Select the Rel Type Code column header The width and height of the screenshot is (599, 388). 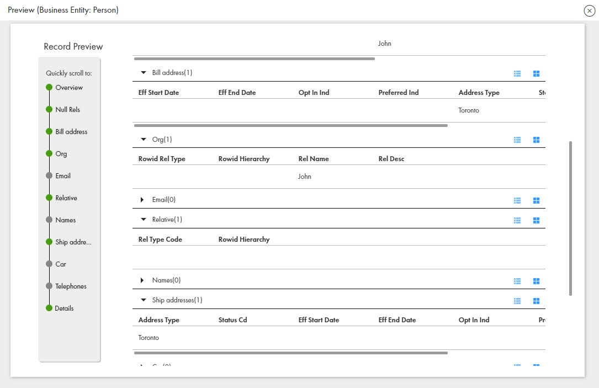tap(160, 240)
